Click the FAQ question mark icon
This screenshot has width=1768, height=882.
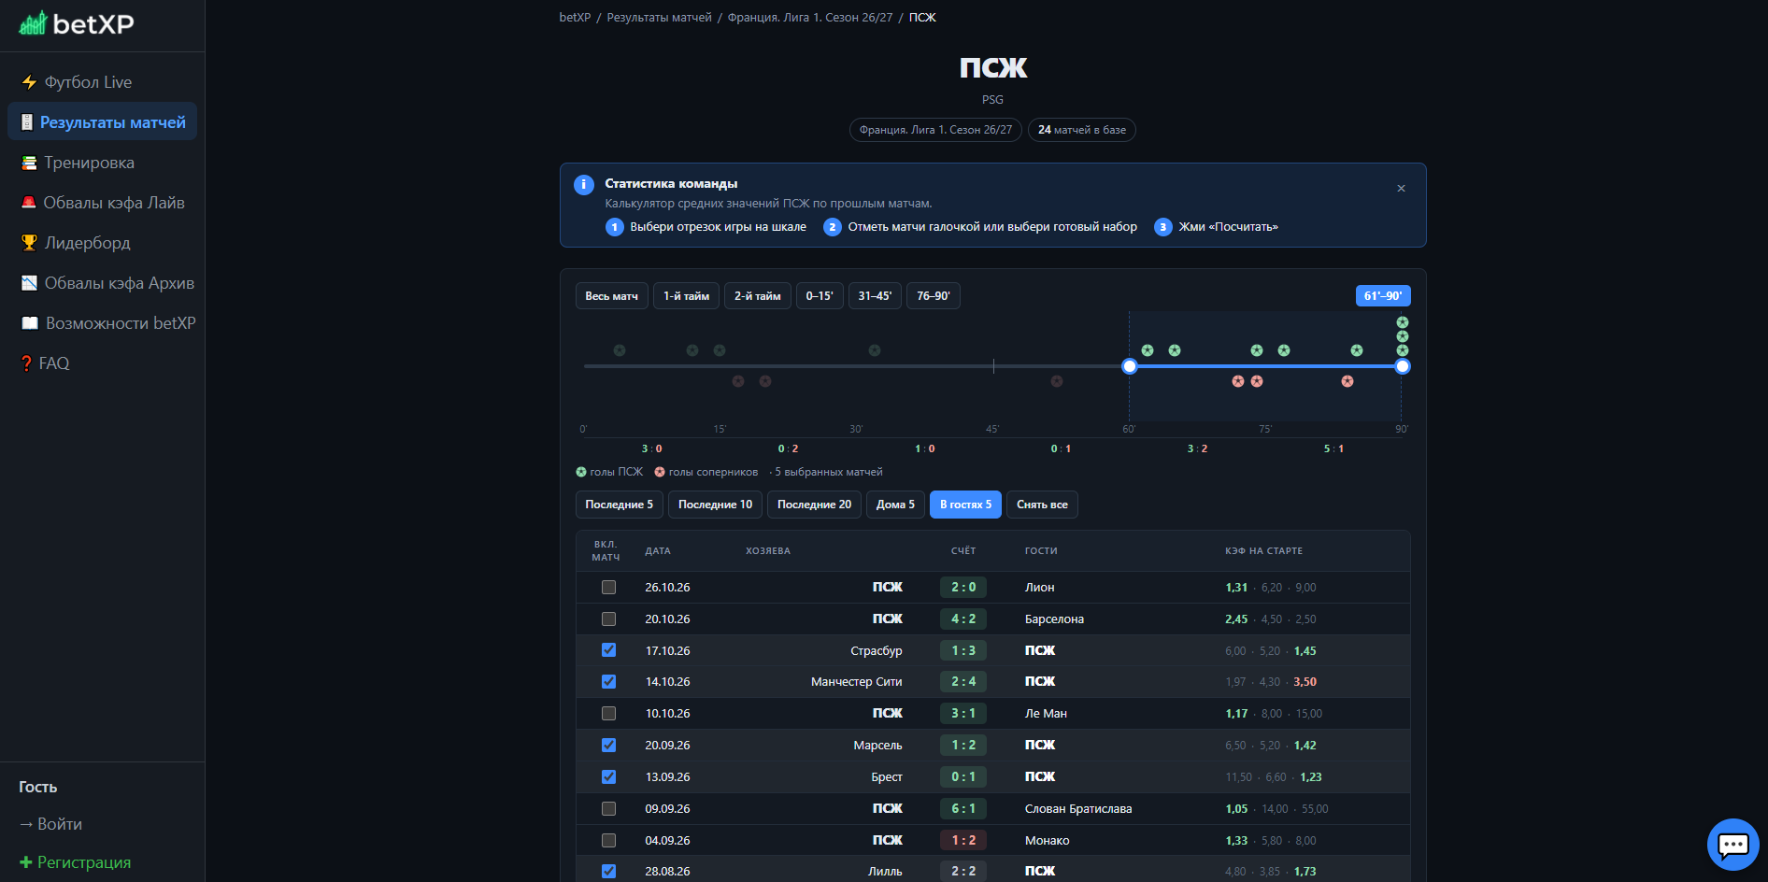(x=26, y=363)
